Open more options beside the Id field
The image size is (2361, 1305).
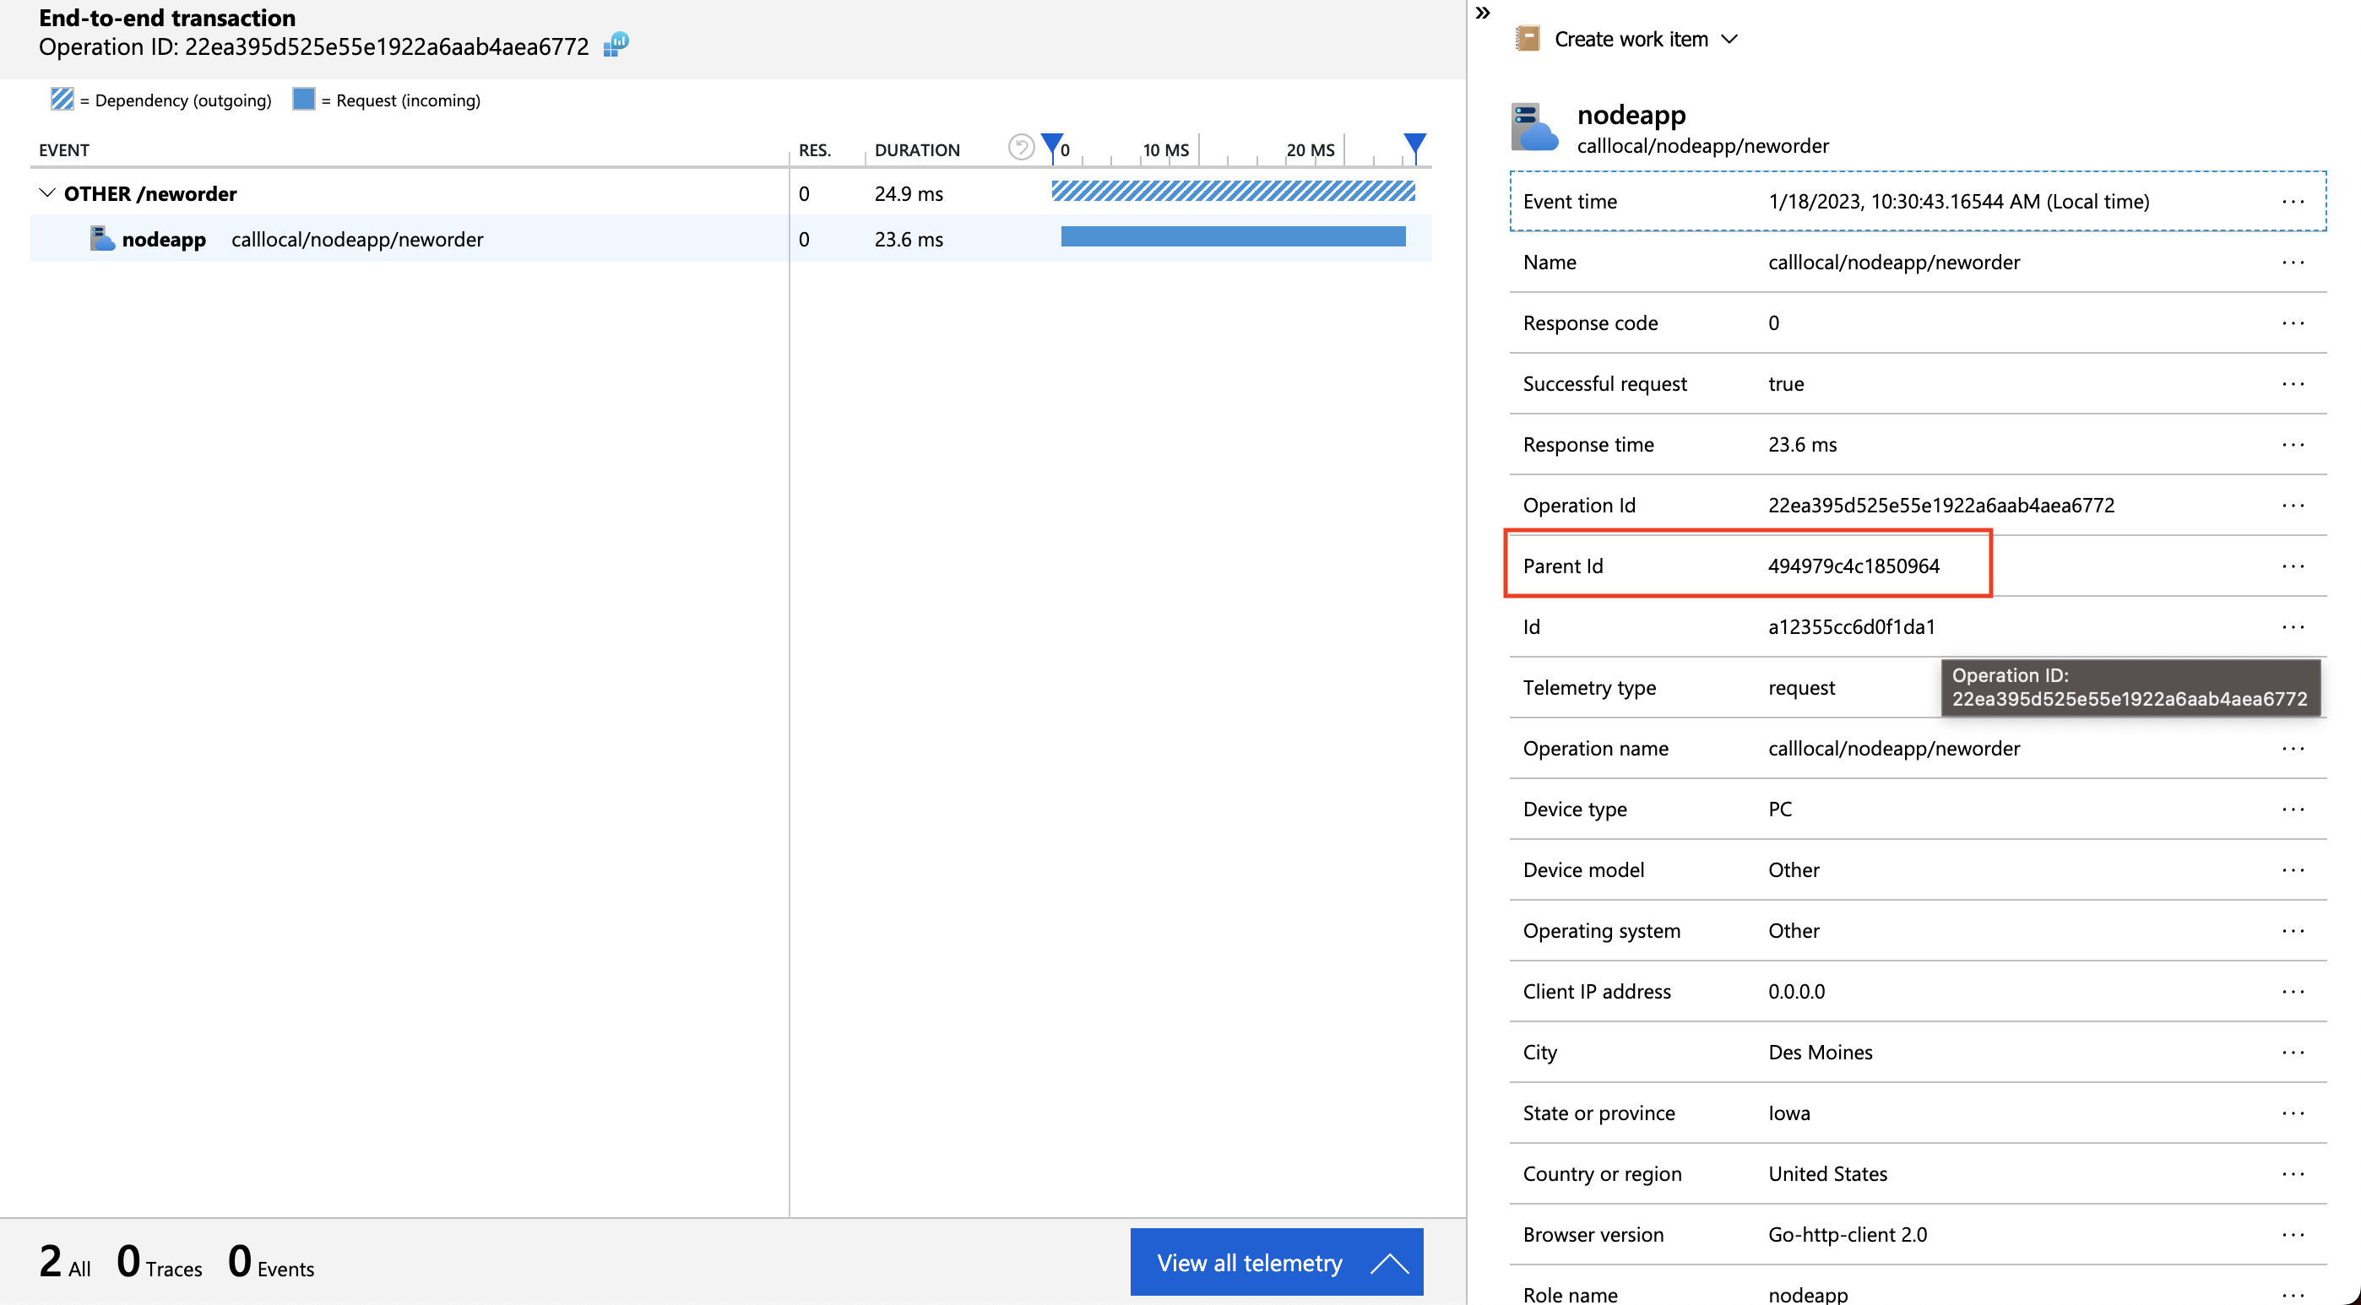coord(2293,627)
